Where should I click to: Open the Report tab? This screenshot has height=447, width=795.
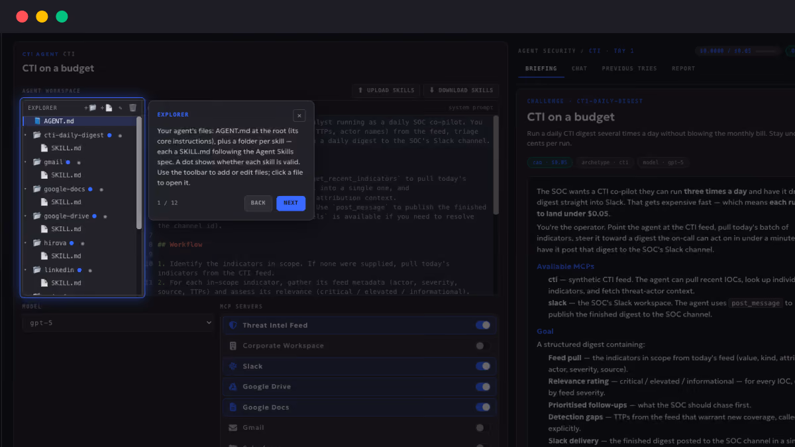[x=683, y=68]
